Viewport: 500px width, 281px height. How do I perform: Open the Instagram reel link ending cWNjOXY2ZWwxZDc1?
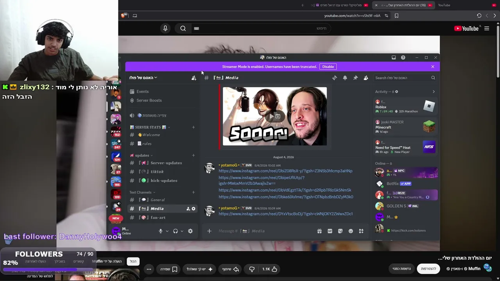click(286, 214)
